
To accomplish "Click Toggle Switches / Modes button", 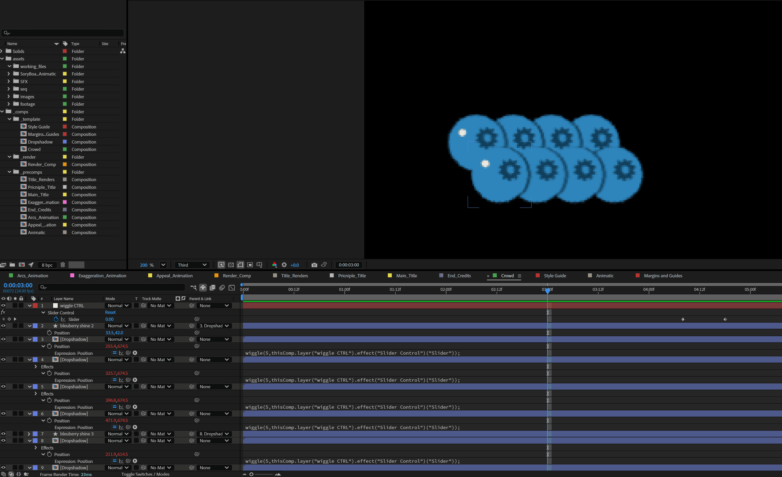I will 145,474.
